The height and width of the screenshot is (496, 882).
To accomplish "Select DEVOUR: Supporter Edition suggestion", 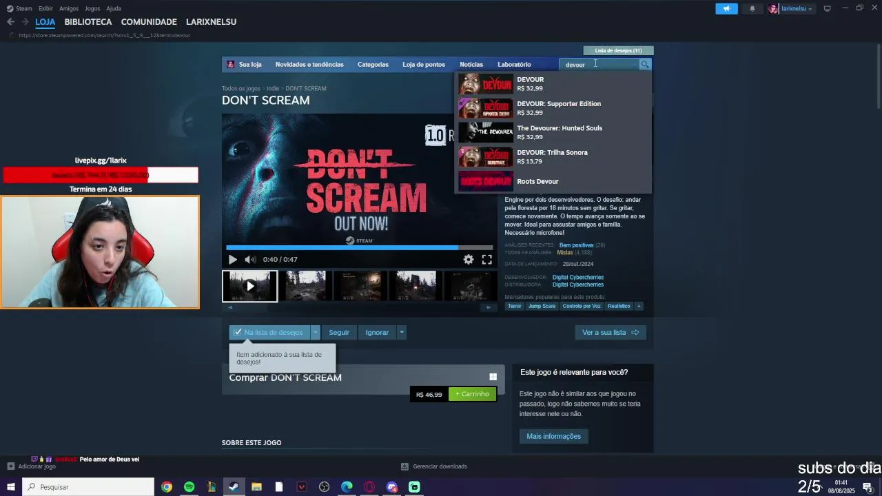I will pyautogui.click(x=553, y=108).
